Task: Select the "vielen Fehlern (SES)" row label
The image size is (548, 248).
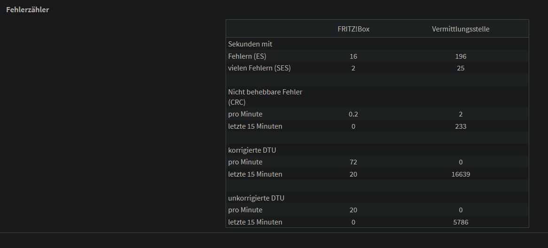Action: pyautogui.click(x=259, y=68)
